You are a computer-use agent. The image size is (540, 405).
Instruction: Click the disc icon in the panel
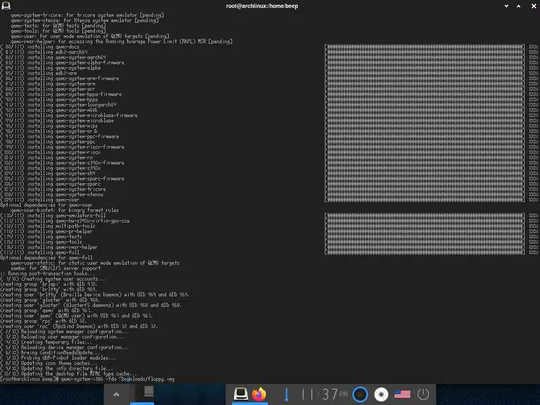381,394
